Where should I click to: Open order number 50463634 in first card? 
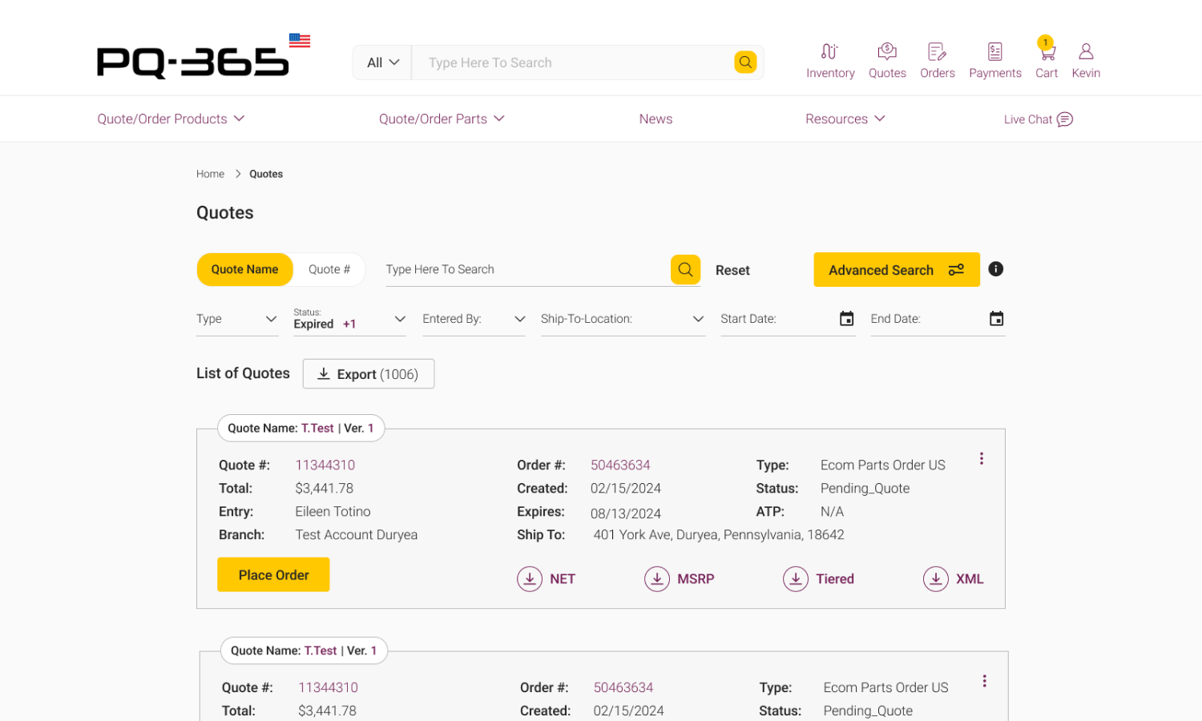(x=620, y=465)
